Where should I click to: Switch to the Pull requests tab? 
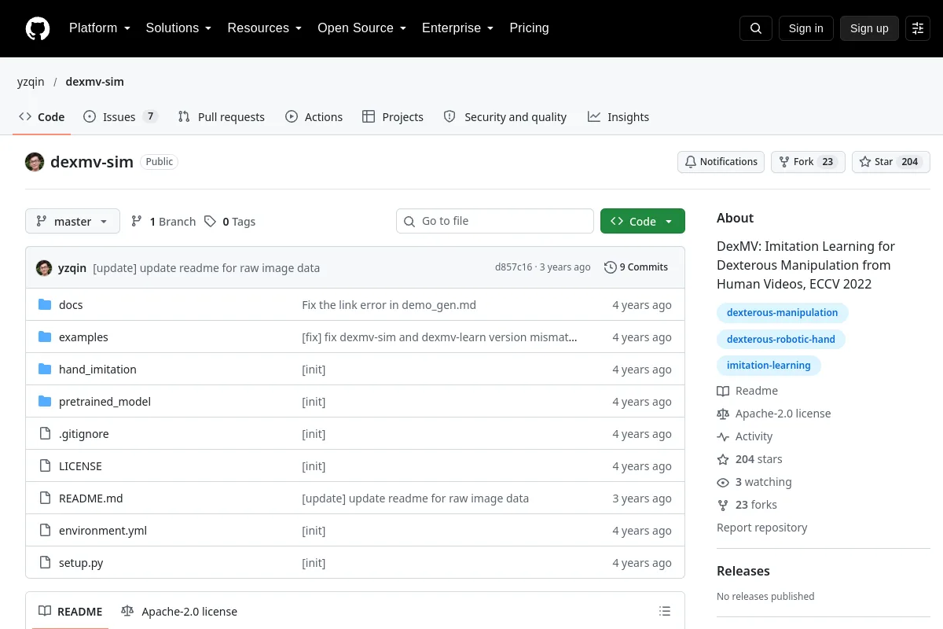point(222,117)
